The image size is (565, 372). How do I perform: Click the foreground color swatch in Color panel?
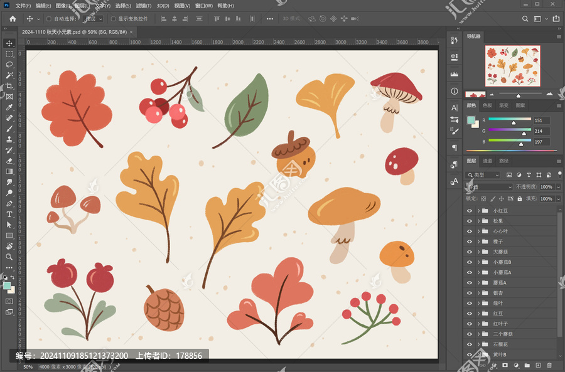click(471, 120)
